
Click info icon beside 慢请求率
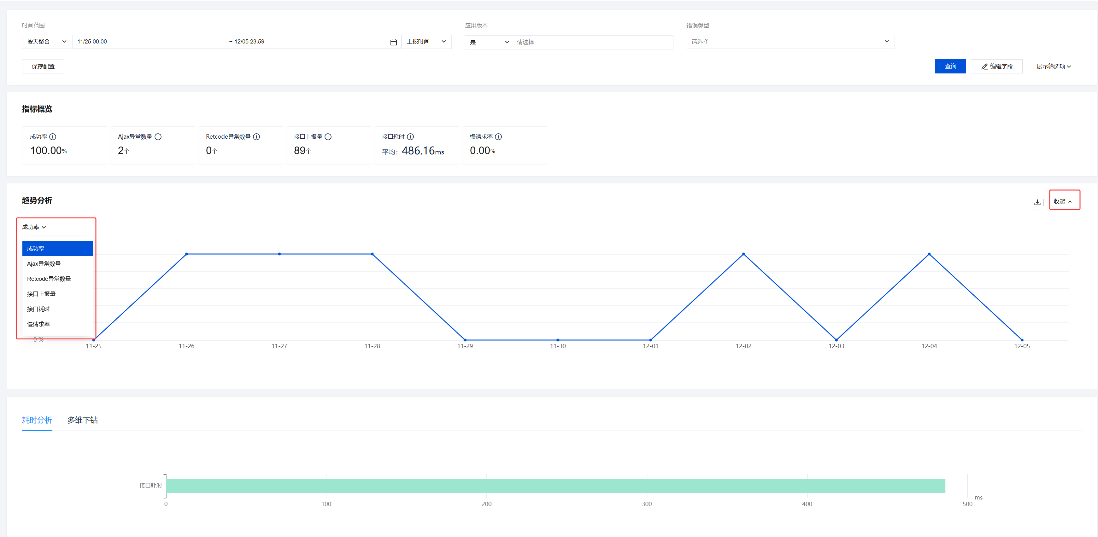tap(498, 137)
